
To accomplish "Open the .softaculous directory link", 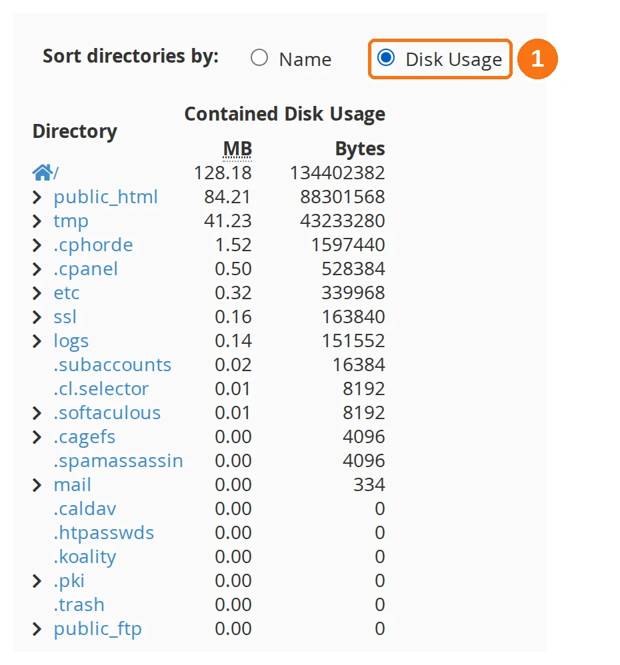I will (x=107, y=412).
